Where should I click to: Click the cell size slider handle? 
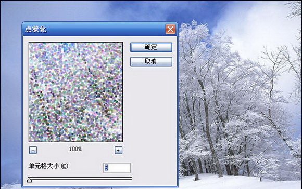29,180
